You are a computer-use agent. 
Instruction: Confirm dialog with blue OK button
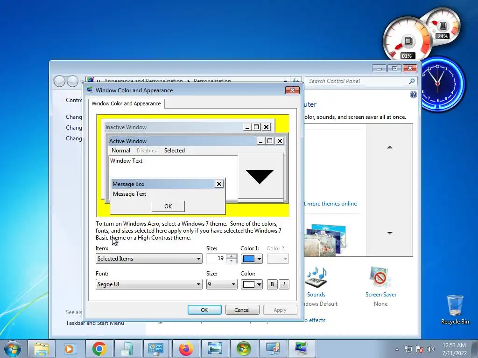point(204,310)
